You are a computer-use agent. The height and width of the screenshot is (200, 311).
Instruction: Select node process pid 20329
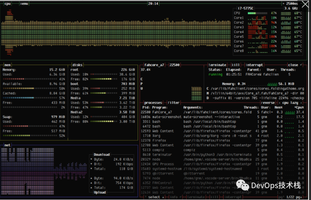coord(222,159)
